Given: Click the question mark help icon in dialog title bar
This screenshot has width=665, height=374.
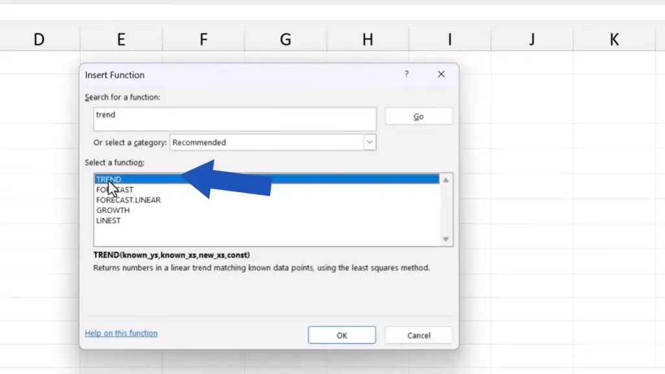Looking at the screenshot, I should pyautogui.click(x=407, y=75).
